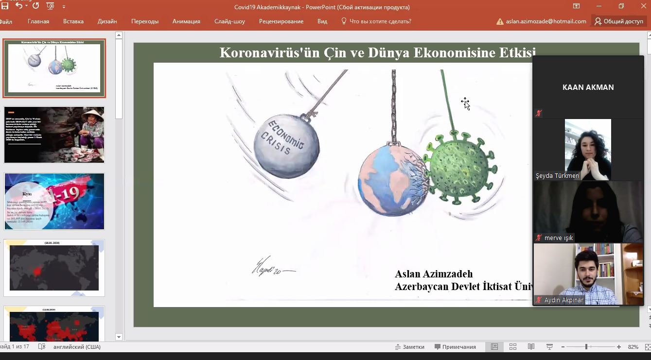
Task: Switch to Slide Sorter view
Action: pos(513,347)
